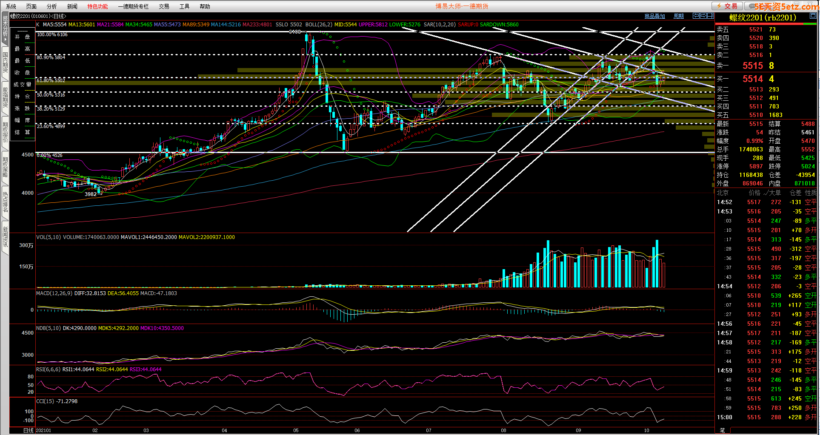
Task: Click the 50.00% 5316 Fibonacci level label
Action: 51,95
